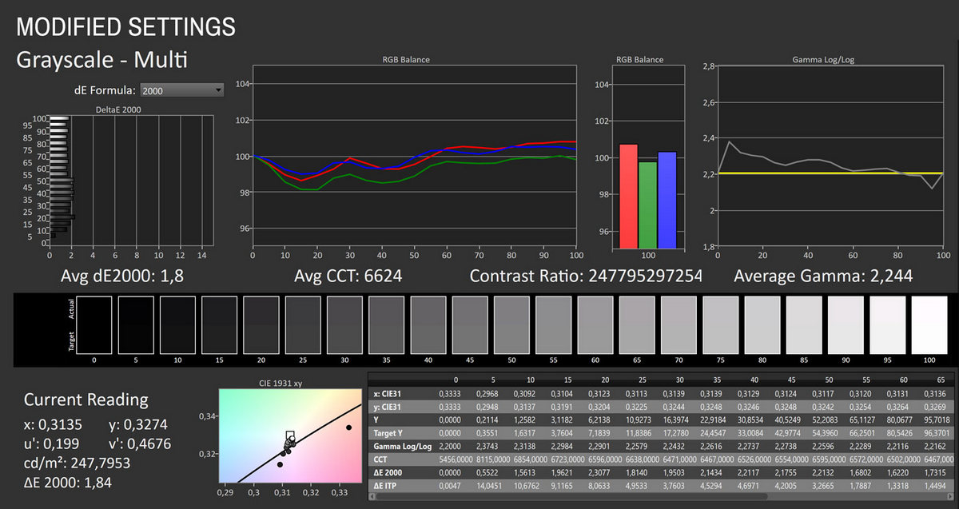Open the dE Formula dropdown
The height and width of the screenshot is (509, 959).
pyautogui.click(x=181, y=90)
